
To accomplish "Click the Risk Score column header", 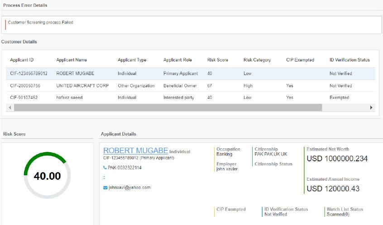I will click(x=218, y=60).
